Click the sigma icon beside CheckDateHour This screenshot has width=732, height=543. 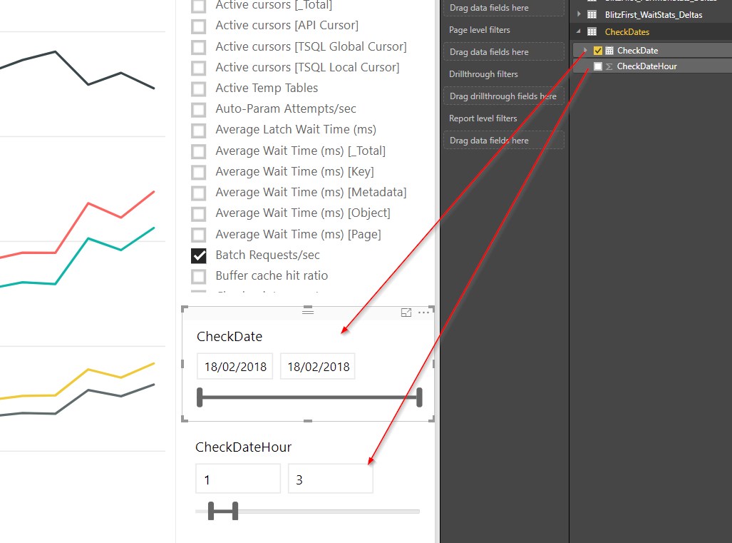[609, 66]
